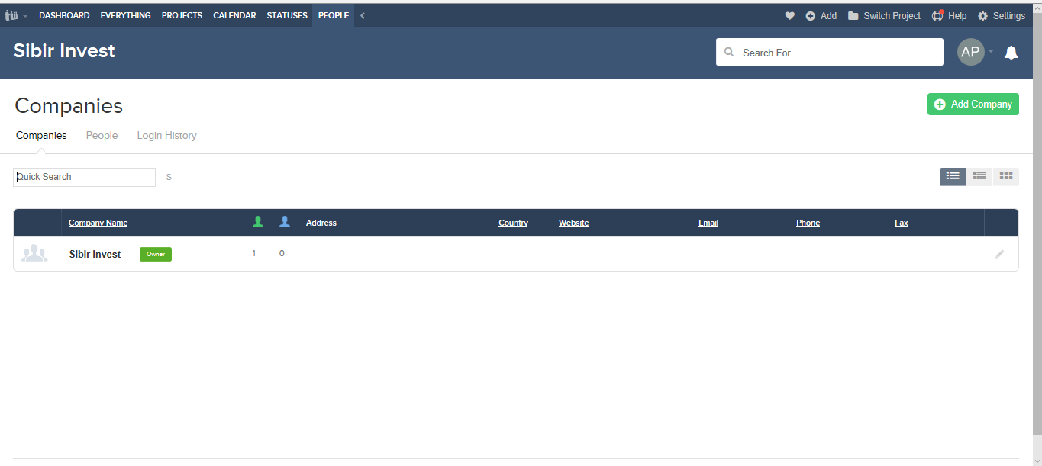Focus the Quick Search field
This screenshot has height=466, width=1042.
[x=84, y=177]
